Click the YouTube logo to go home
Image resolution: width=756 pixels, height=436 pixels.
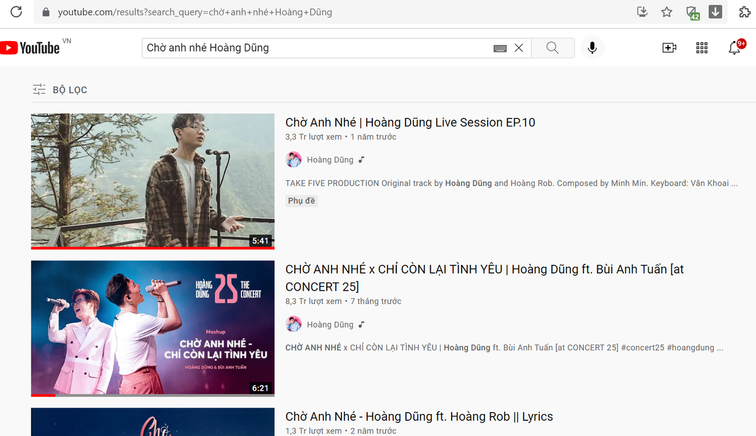(x=30, y=48)
